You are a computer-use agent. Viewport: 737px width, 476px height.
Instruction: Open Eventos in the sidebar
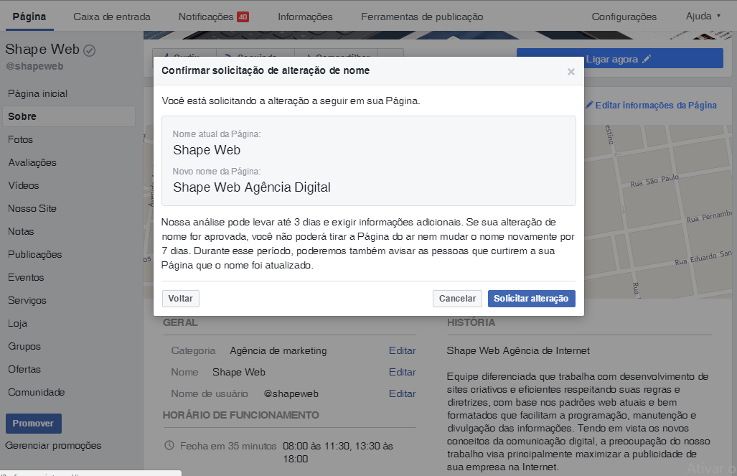coord(26,278)
